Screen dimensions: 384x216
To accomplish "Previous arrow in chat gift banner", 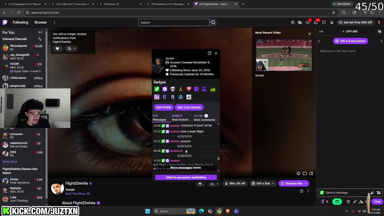I will (319, 41).
